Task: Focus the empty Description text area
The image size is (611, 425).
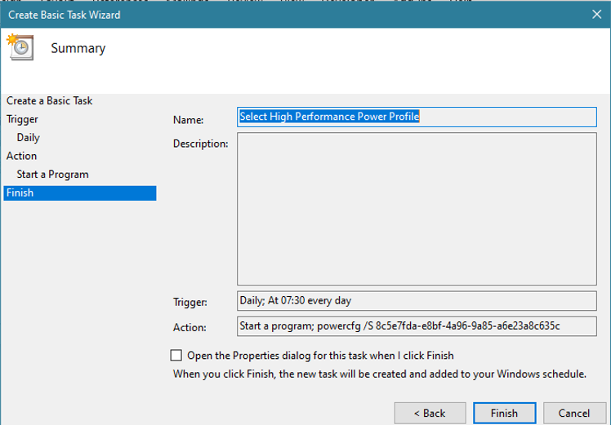Action: point(417,209)
